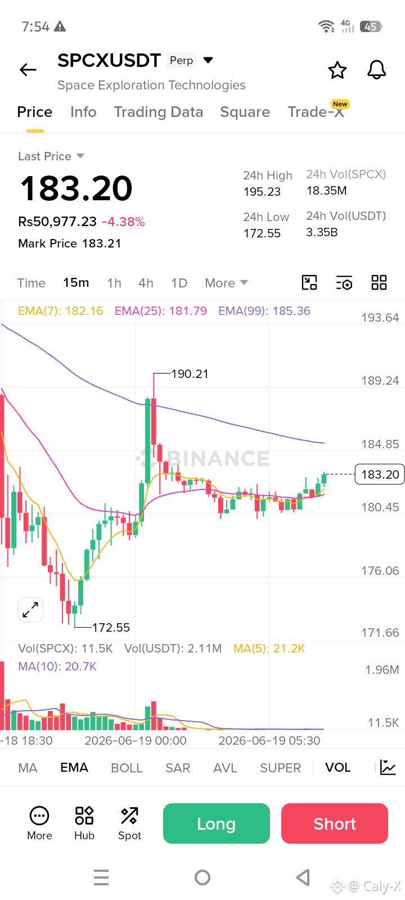405x900 pixels.
Task: Tap the 172.55 low marker label
Action: (x=111, y=627)
